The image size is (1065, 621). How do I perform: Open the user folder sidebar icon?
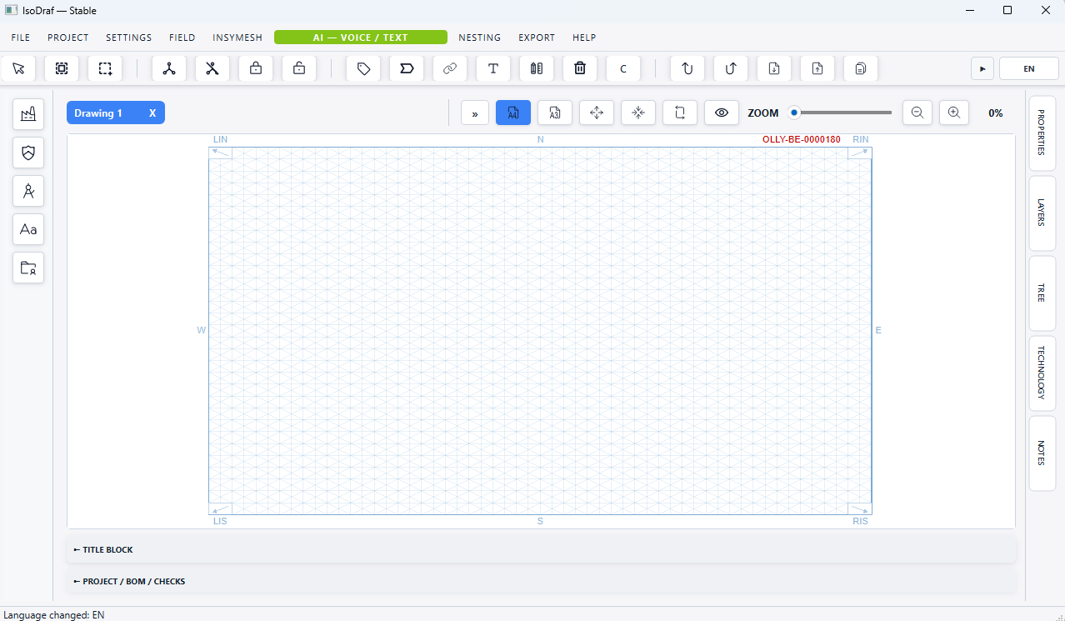click(x=28, y=268)
